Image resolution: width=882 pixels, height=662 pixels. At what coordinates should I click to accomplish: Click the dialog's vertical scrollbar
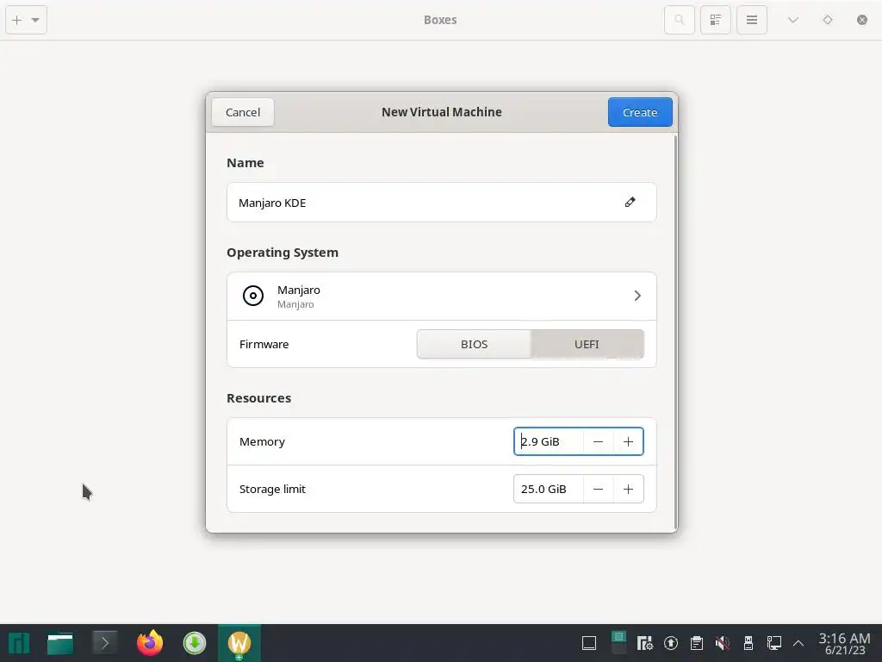point(675,332)
